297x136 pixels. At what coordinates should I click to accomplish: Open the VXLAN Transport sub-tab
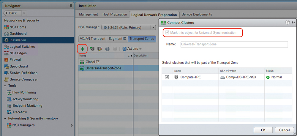[93, 39]
